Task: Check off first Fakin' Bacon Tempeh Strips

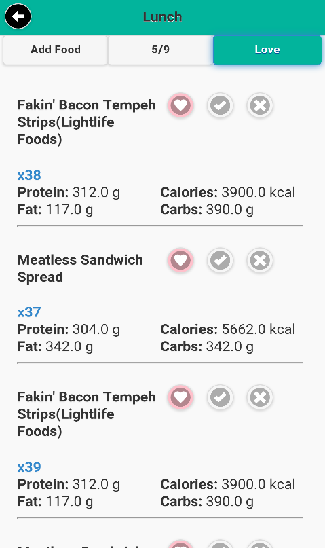Action: pos(220,105)
